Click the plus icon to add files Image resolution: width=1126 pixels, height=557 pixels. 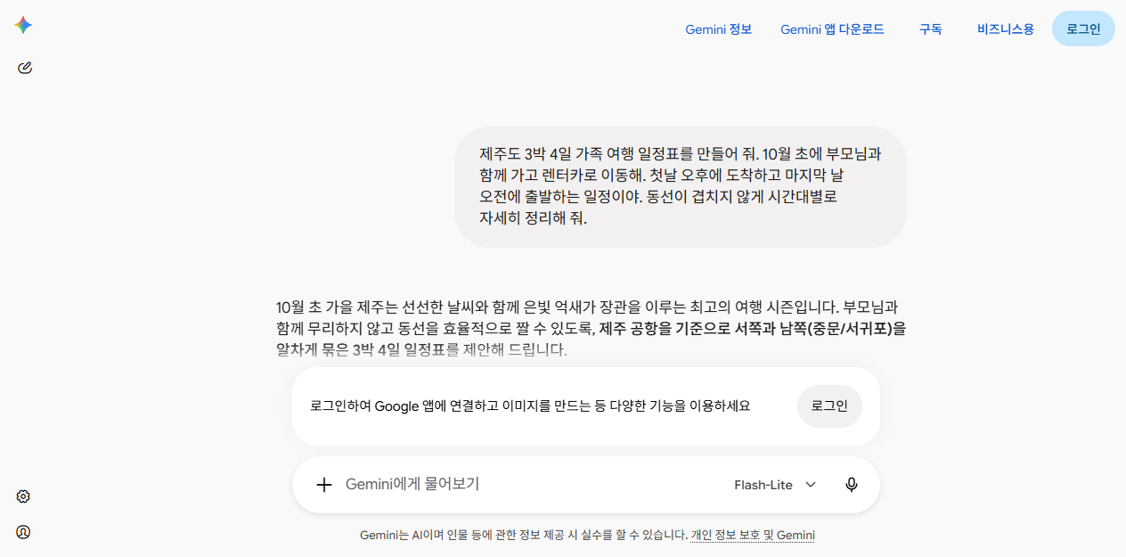324,485
